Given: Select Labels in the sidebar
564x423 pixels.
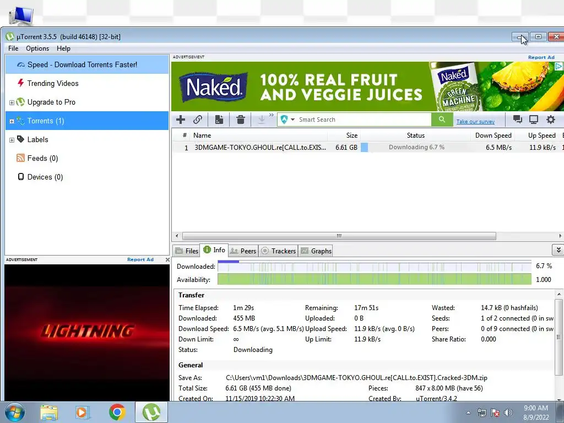Looking at the screenshot, I should pos(86,139).
